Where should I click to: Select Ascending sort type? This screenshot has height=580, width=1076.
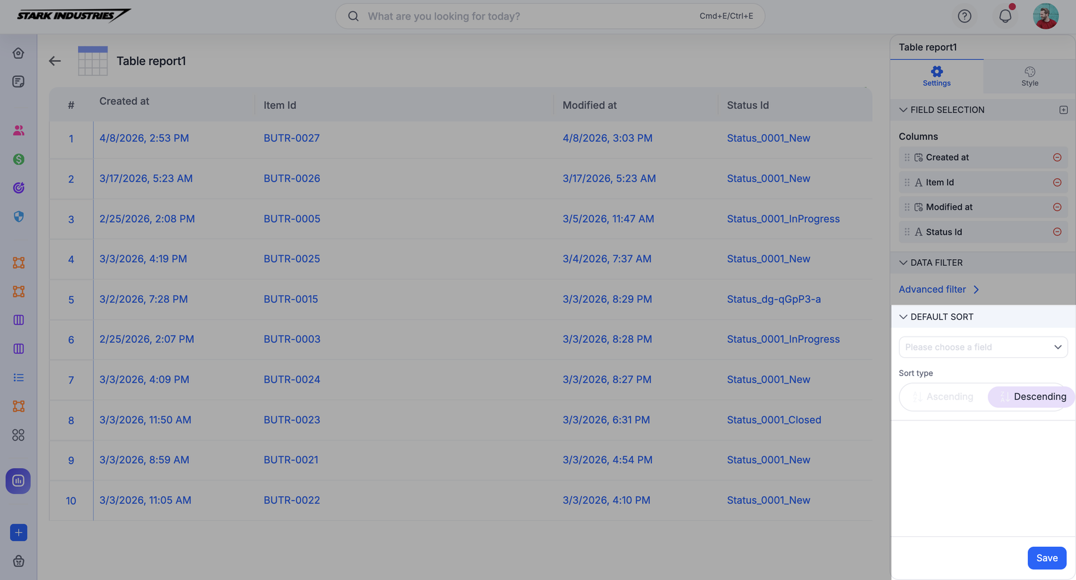tap(943, 397)
